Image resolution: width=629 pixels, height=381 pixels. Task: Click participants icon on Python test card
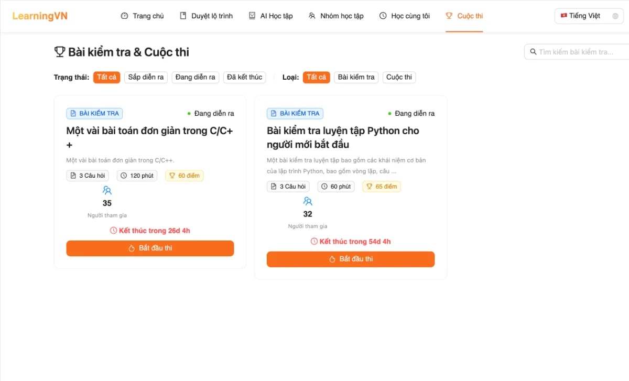click(x=308, y=201)
